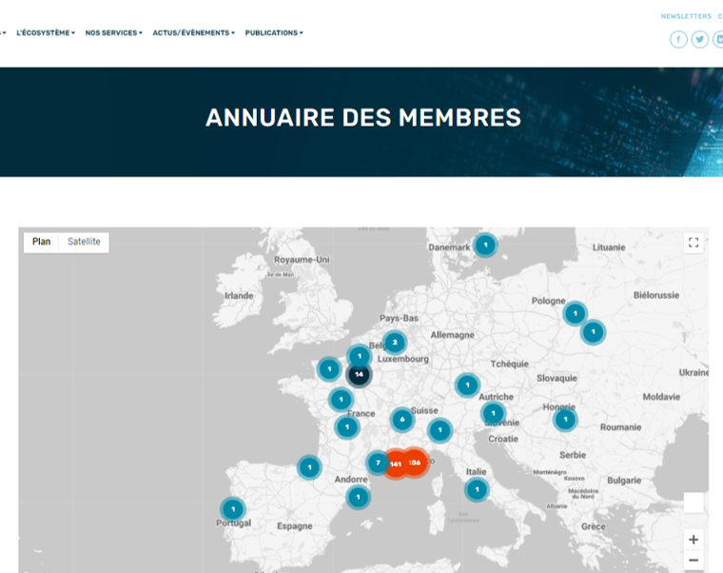Switch map to Plan view
This screenshot has width=723, height=573.
click(42, 242)
